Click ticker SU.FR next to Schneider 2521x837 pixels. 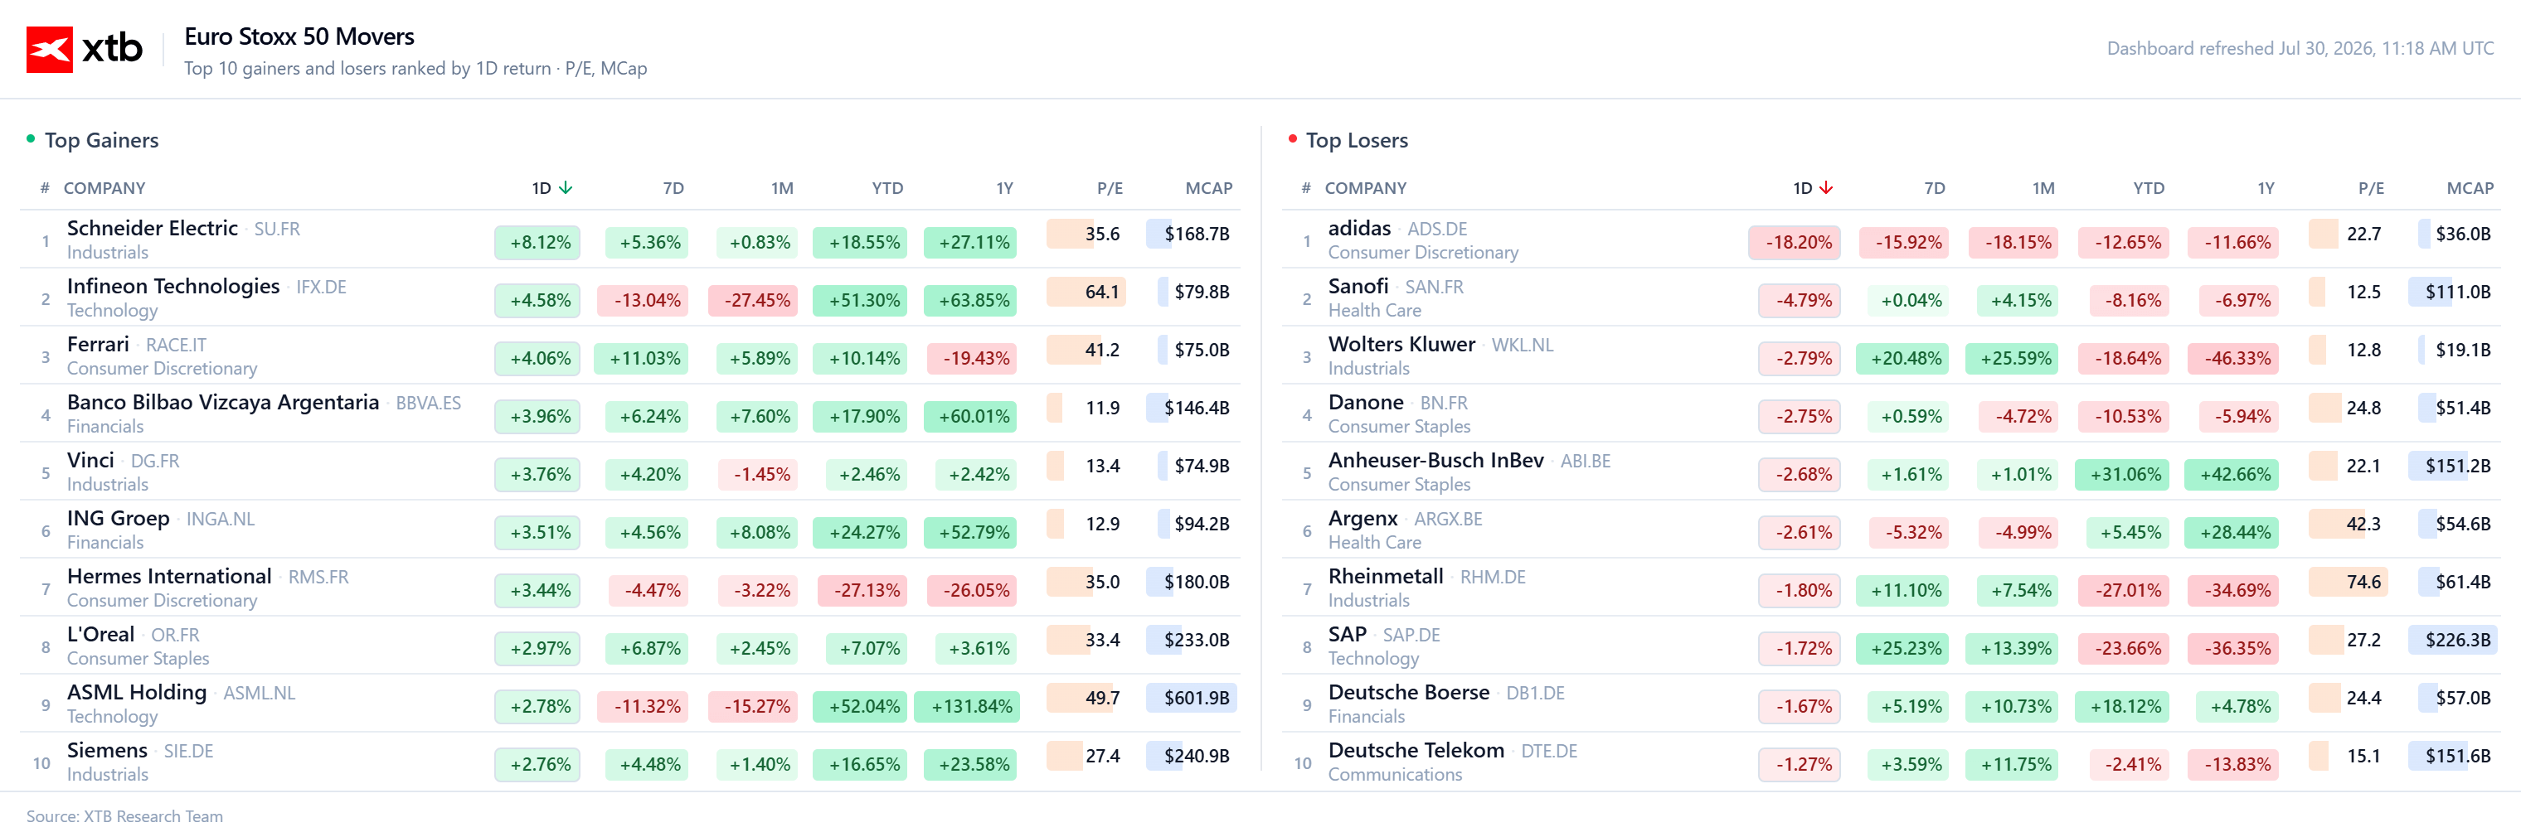[x=277, y=229]
